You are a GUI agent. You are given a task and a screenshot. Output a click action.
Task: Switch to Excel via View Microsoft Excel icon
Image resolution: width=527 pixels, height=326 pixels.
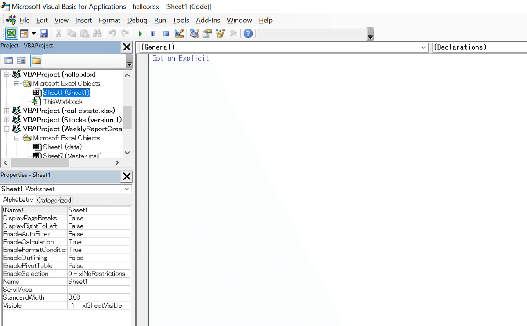point(11,33)
